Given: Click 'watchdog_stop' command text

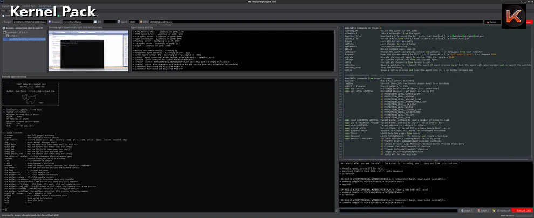Looking at the screenshot, I should (352, 68).
